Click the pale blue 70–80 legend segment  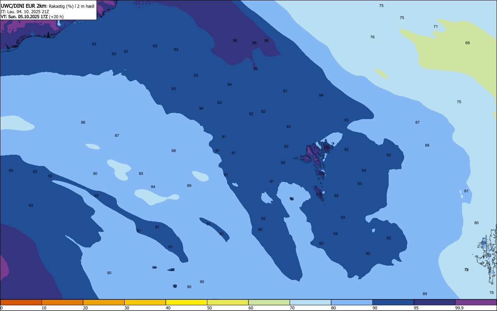click(310, 302)
